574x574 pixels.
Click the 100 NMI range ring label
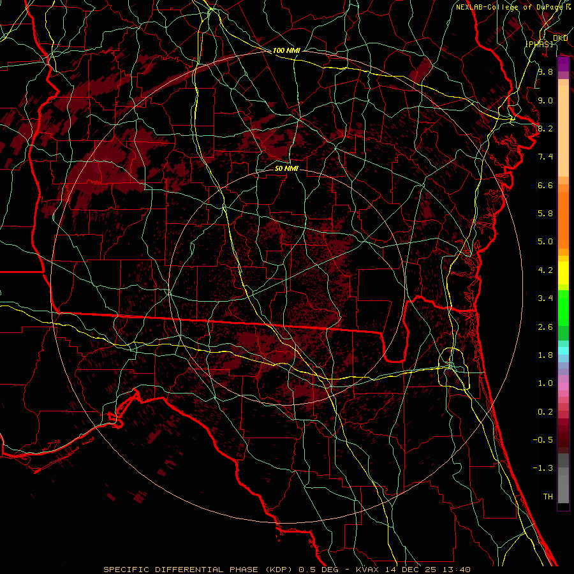click(x=285, y=50)
